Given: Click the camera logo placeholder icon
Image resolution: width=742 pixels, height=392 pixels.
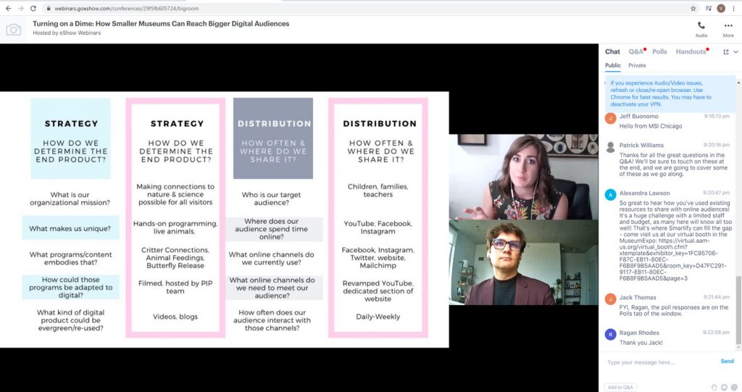Looking at the screenshot, I should point(14,30).
